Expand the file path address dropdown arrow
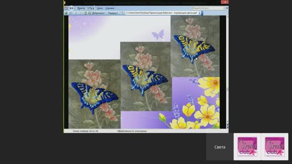Image resolution: width=292 pixels, height=164 pixels. pos(199,13)
